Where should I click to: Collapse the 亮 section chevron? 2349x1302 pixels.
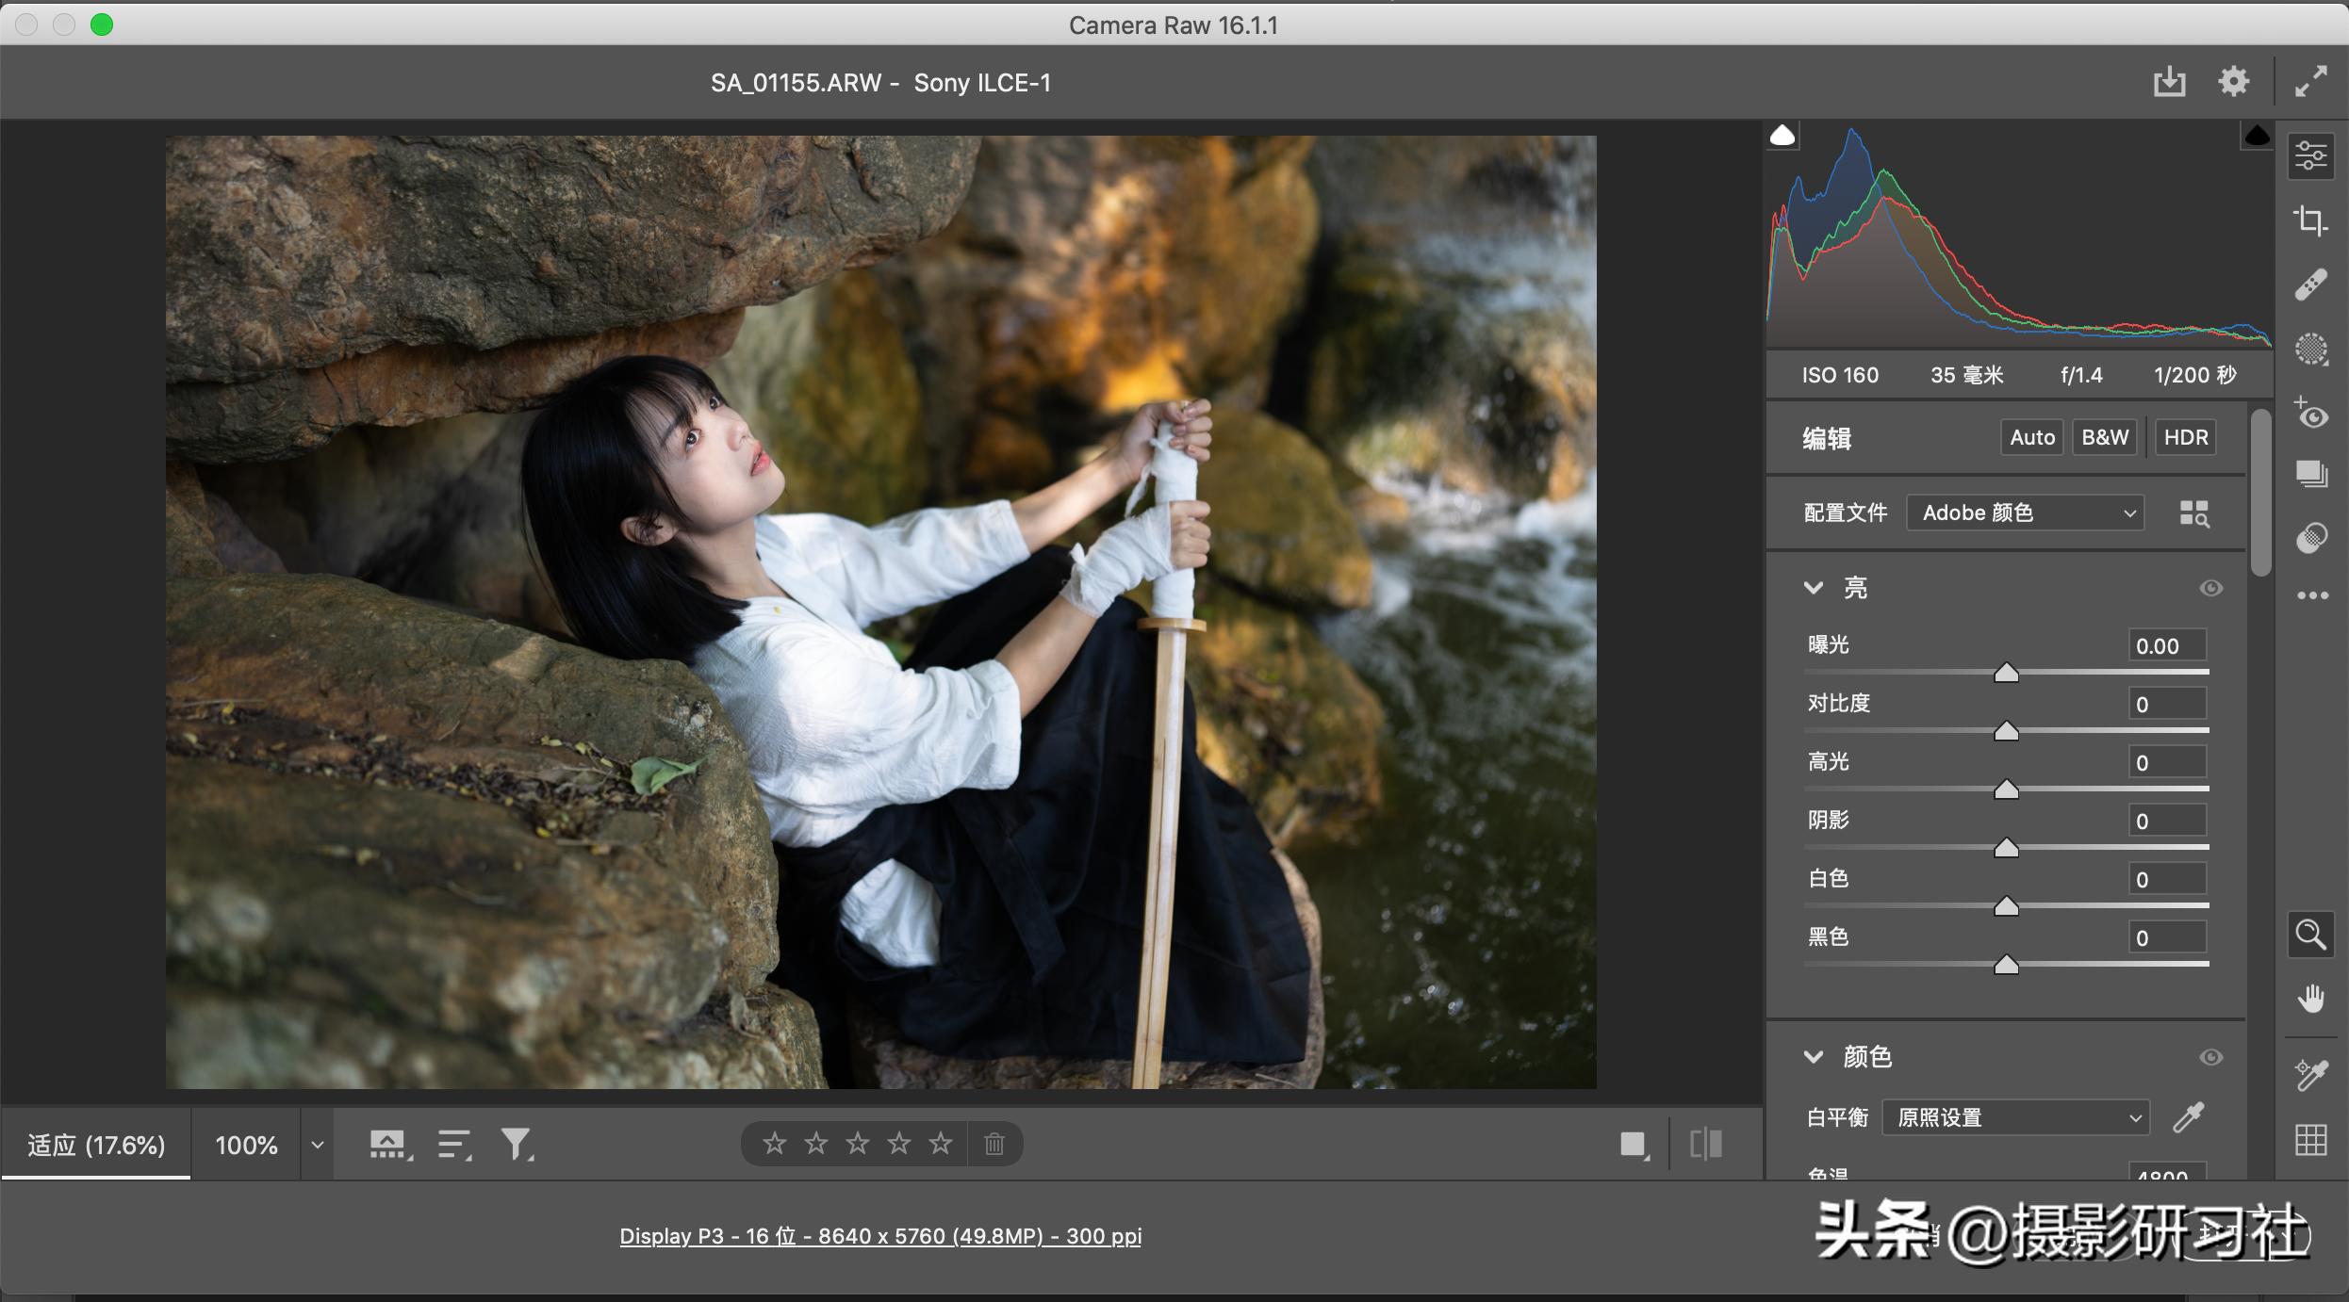[x=1813, y=588]
